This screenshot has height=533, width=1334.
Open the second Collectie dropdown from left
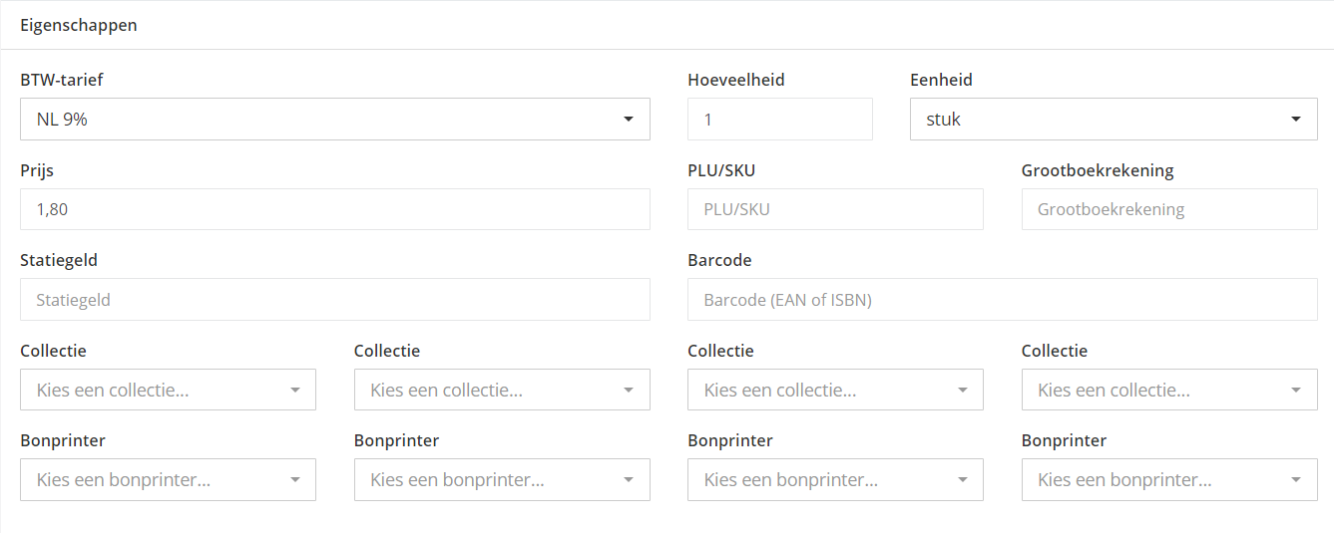click(x=502, y=390)
